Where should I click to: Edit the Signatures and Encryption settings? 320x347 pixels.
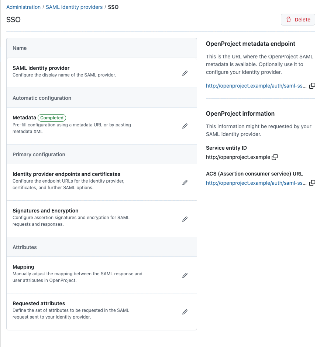pyautogui.click(x=185, y=219)
